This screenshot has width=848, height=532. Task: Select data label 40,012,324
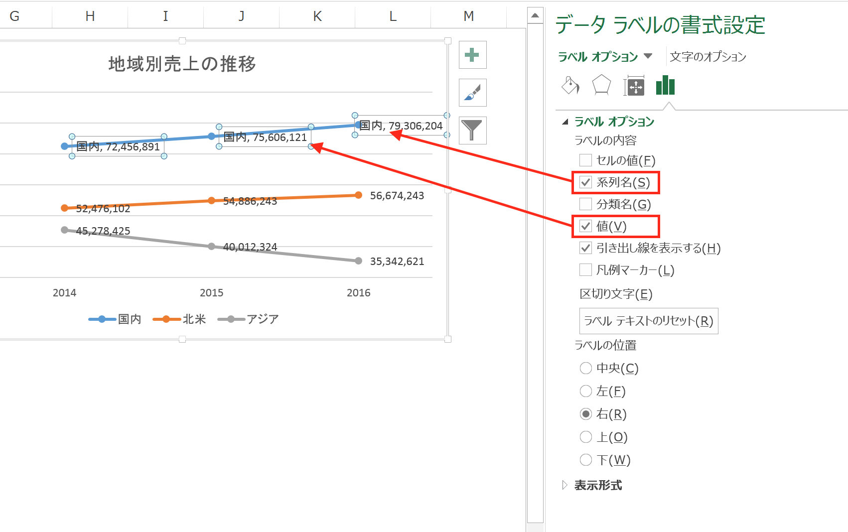click(250, 247)
